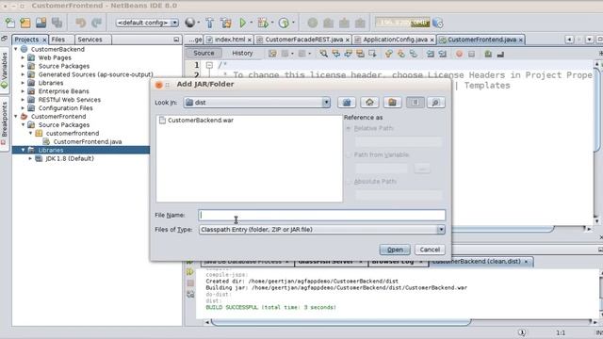Click the File Name input field
The width and height of the screenshot is (603, 339).
[x=322, y=216]
